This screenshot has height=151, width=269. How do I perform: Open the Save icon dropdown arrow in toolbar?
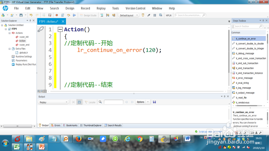[x=26, y=15]
